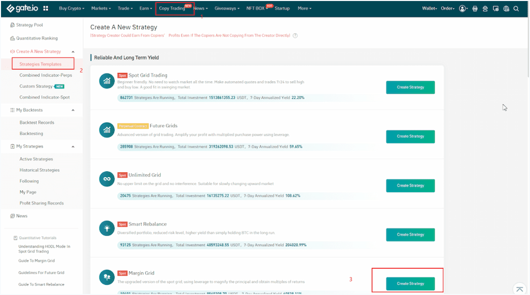530x295 pixels.
Task: Go to the Startup menu item
Action: click(x=282, y=9)
